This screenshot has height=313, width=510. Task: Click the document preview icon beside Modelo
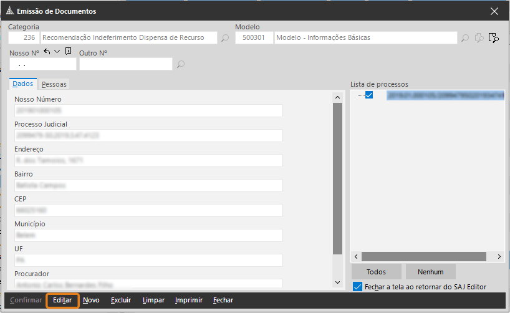[x=494, y=38]
